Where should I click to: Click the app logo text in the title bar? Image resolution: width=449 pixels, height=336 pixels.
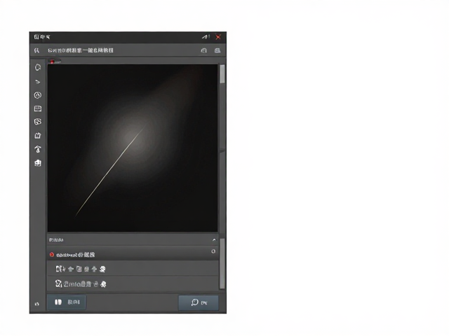point(42,37)
